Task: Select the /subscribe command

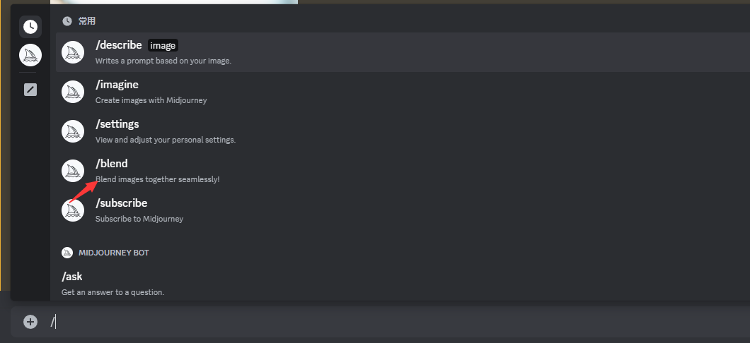Action: (x=121, y=203)
